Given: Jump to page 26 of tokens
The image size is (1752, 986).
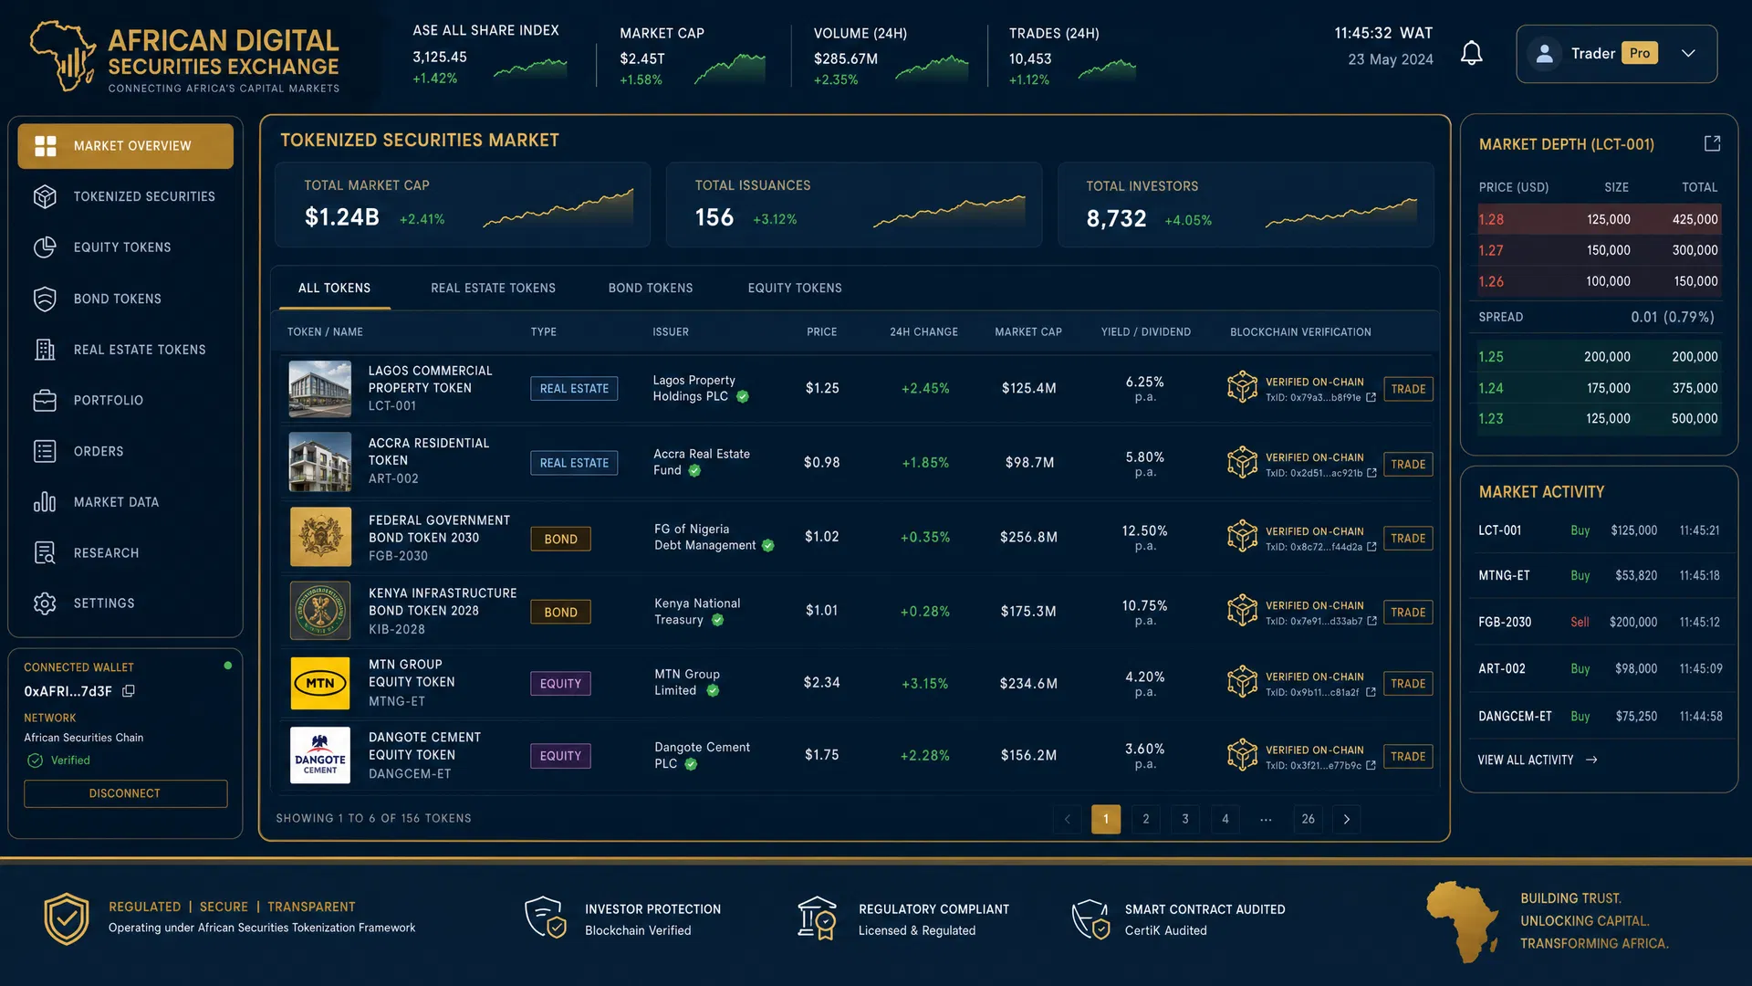Looking at the screenshot, I should [1308, 819].
